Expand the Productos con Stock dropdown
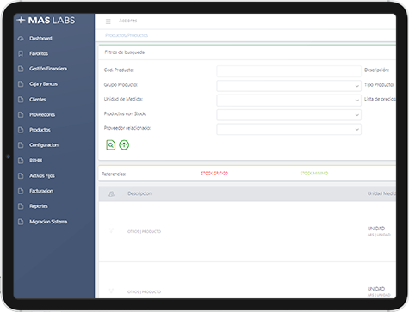 click(288, 115)
